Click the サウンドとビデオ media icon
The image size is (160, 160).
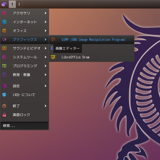4,48
